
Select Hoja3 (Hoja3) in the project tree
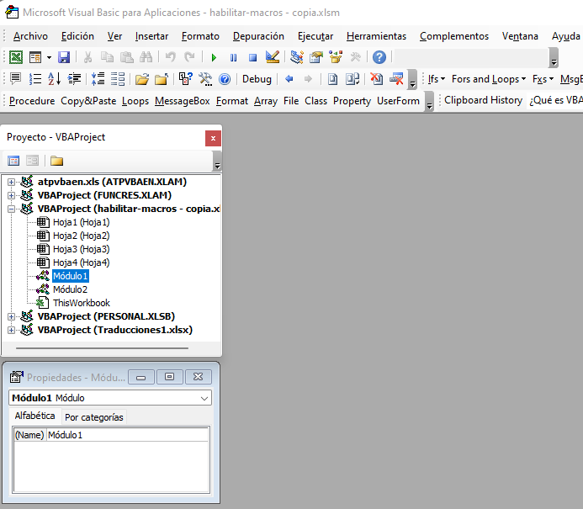click(81, 249)
